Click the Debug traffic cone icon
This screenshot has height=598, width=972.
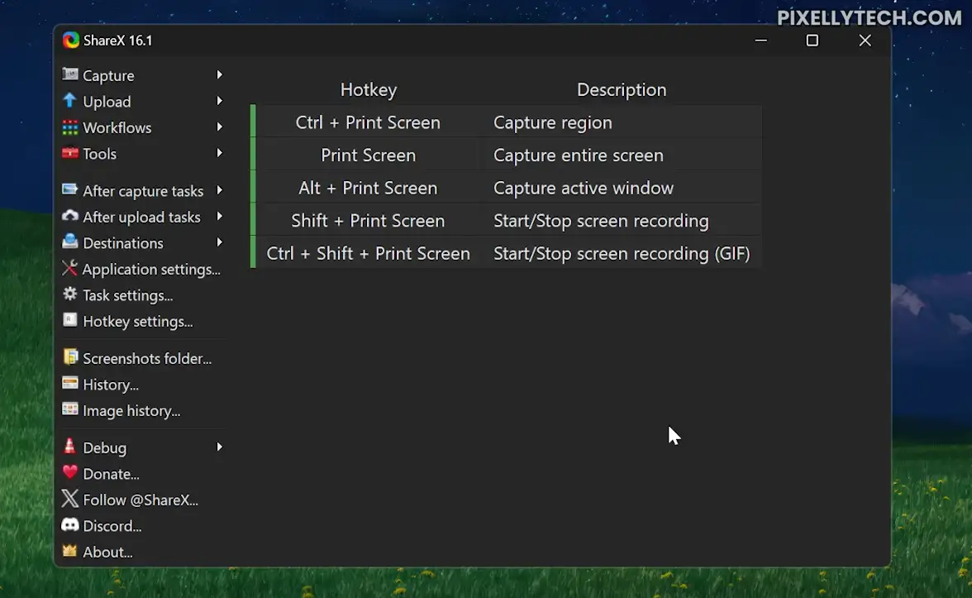point(69,446)
